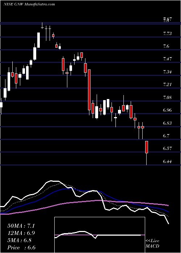
Task: Click the MACD inset chart panel
Action: tap(100, 235)
